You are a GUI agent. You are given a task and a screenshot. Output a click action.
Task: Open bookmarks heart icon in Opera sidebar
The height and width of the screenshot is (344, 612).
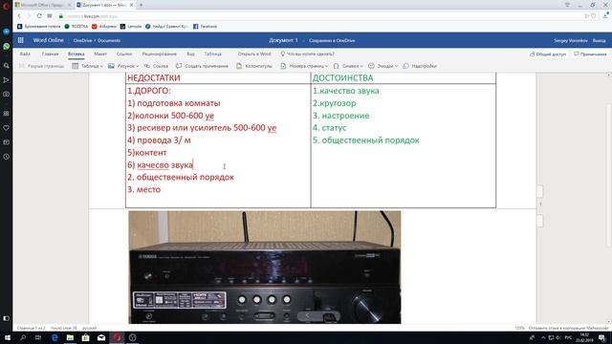pos(6,128)
